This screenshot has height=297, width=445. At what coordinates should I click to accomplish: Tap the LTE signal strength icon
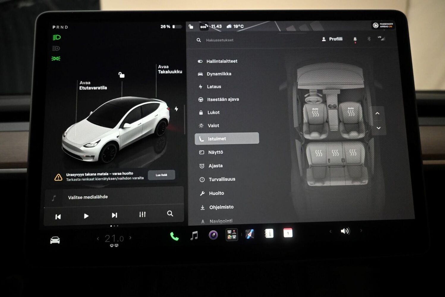[x=381, y=38]
